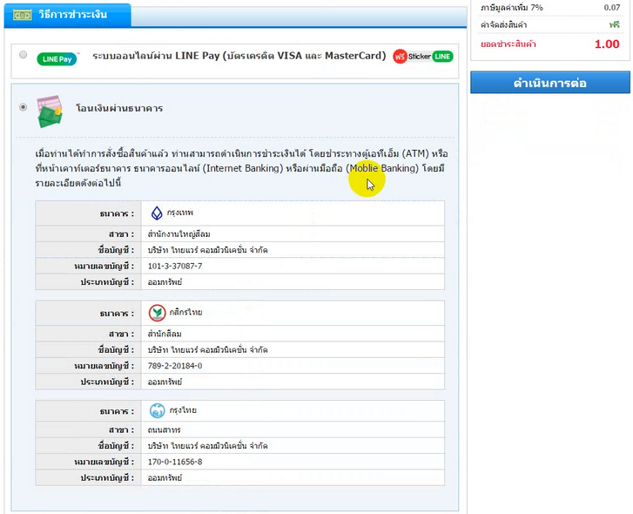The image size is (633, 514).
Task: Click branch name สำนักงานใหญ่สีลม
Action: click(178, 234)
